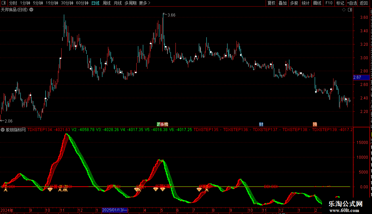Click the 3.66 high price annotation

click(x=171, y=15)
